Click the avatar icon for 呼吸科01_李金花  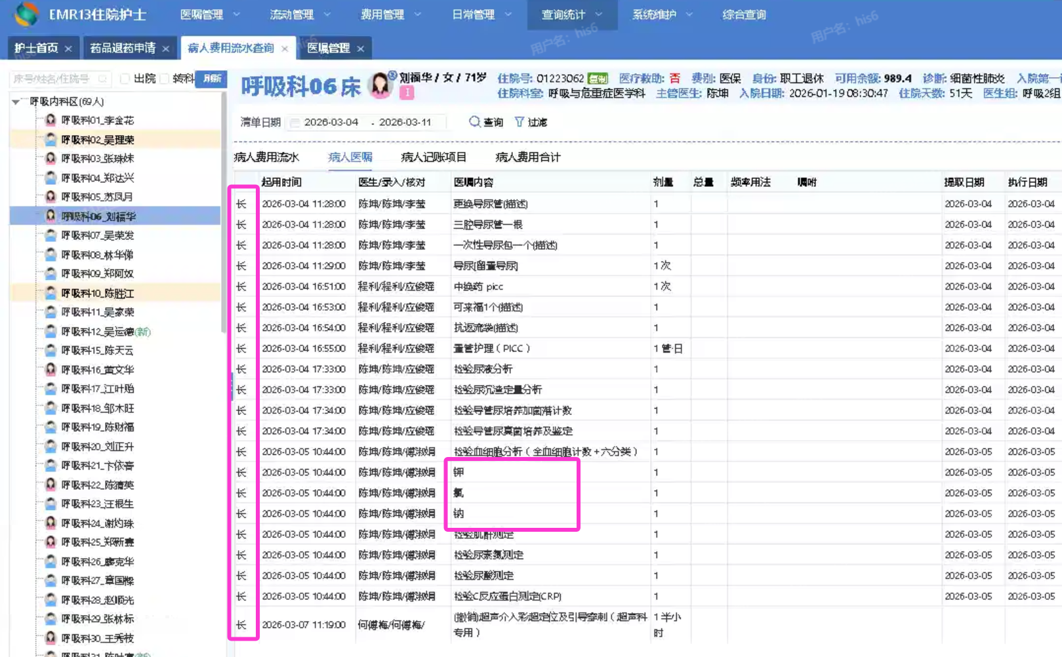tap(51, 120)
